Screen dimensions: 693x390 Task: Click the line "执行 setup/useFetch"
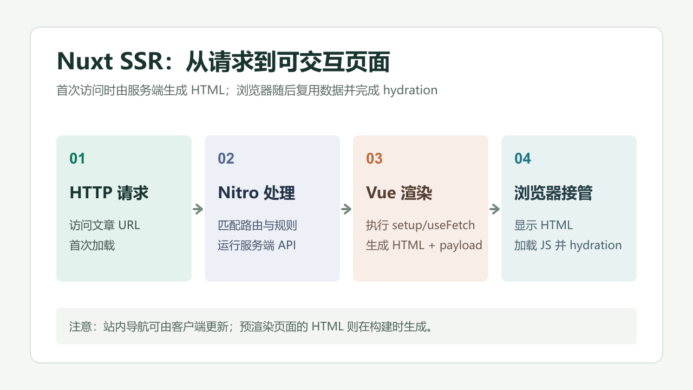coord(420,225)
